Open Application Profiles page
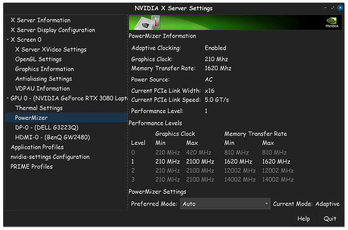This screenshot has height=230, width=348. click(37, 147)
